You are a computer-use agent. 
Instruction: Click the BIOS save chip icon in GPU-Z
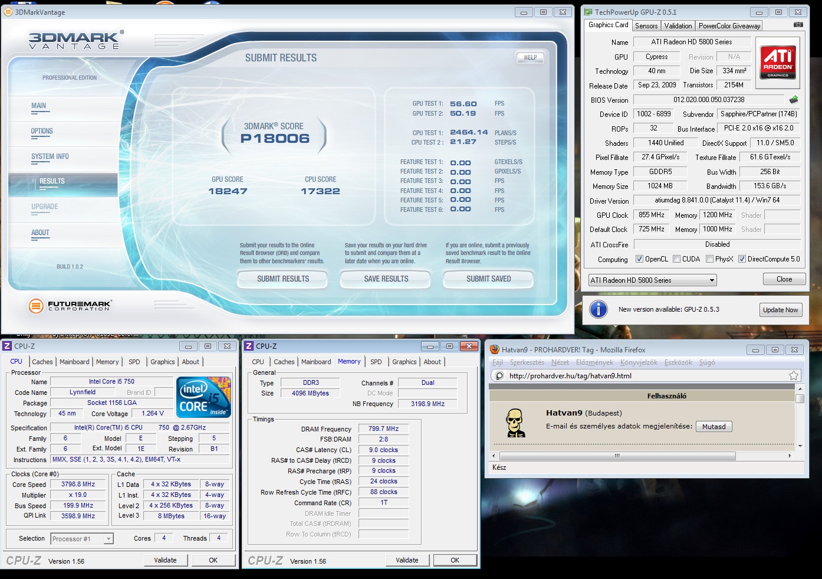pyautogui.click(x=794, y=100)
